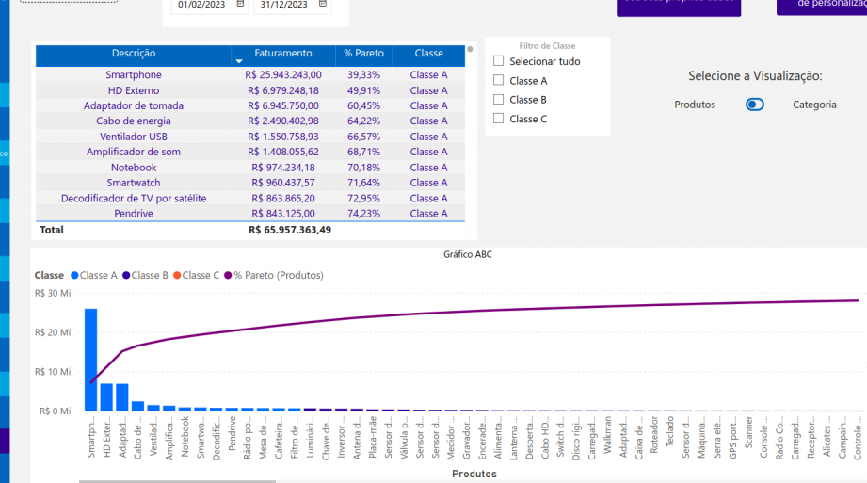
Task: Open the start date calendar picker icon
Action: [240, 4]
